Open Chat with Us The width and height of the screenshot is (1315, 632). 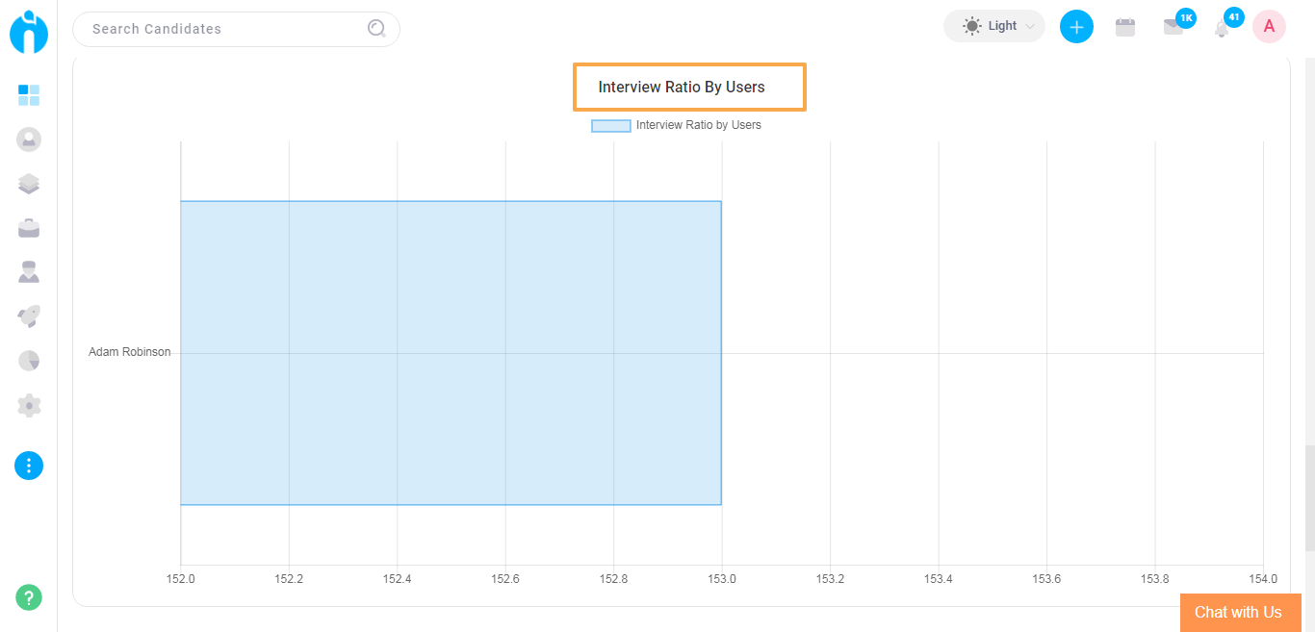(x=1240, y=613)
